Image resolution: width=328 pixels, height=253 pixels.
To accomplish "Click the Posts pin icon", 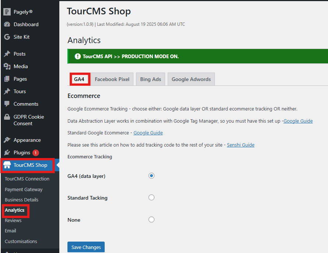I will [x=7, y=54].
